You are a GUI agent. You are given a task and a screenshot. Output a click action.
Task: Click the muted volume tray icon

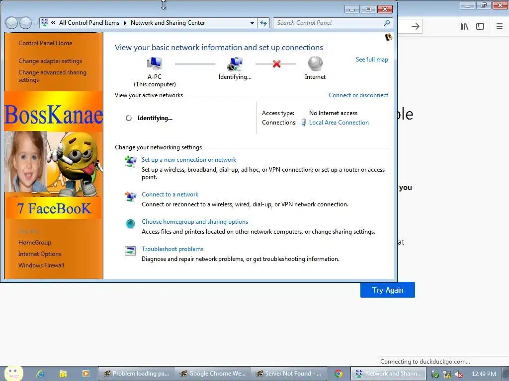(459, 374)
